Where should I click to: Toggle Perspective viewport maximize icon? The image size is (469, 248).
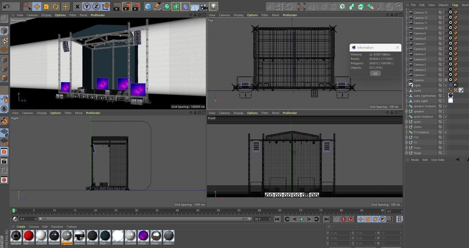click(204, 15)
